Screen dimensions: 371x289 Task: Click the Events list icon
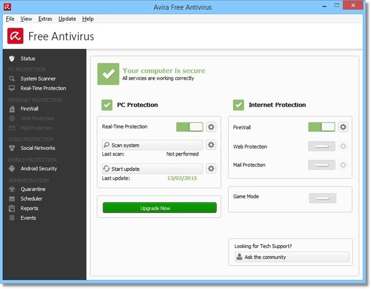click(11, 218)
